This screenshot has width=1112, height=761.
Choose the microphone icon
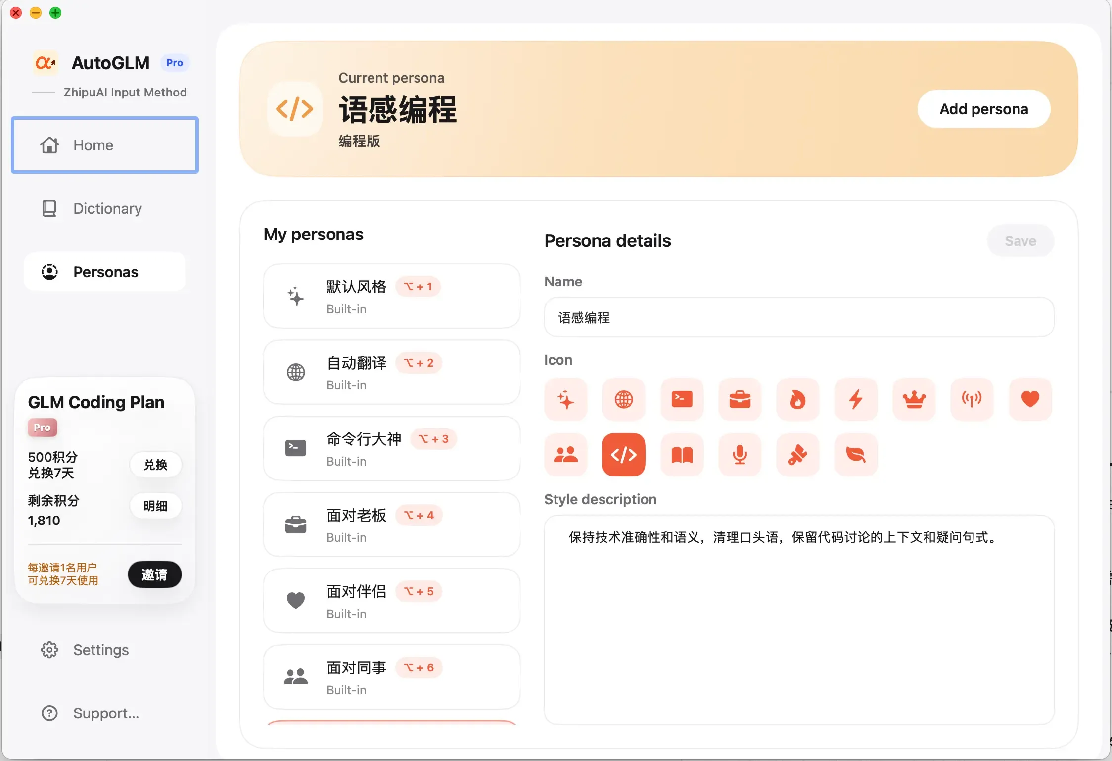pos(740,455)
